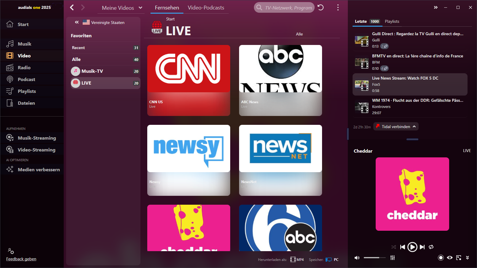The width and height of the screenshot is (477, 268).
Task: Expand the right panel with double arrow
Action: tap(436, 7)
